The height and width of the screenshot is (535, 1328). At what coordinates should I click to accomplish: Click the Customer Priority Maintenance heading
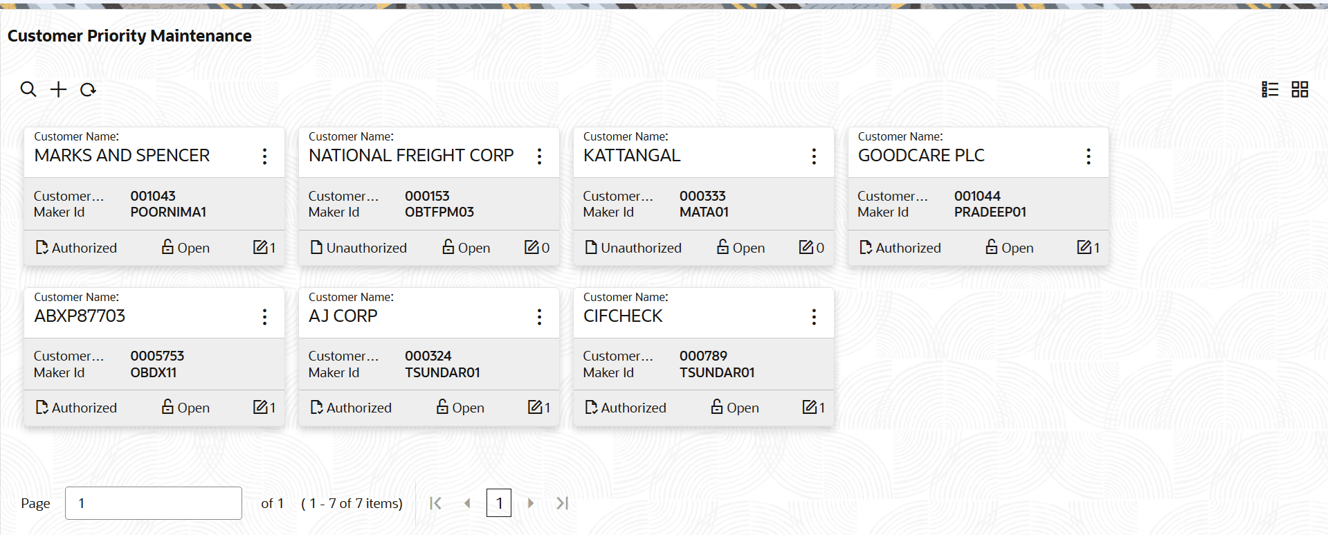pyautogui.click(x=129, y=36)
